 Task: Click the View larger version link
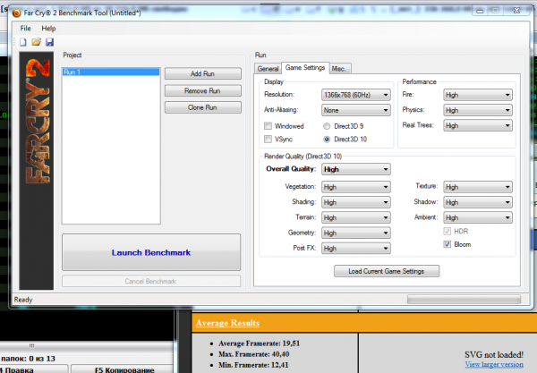coord(496,364)
